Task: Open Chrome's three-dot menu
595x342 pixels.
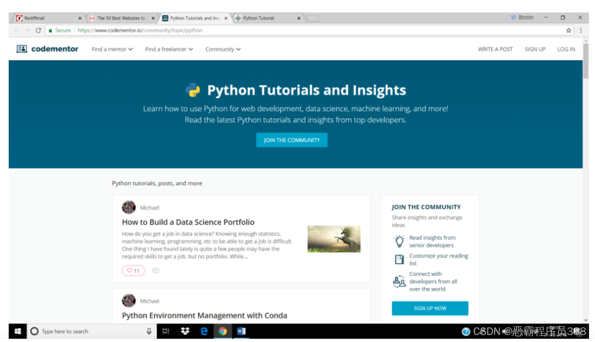Action: coord(581,30)
